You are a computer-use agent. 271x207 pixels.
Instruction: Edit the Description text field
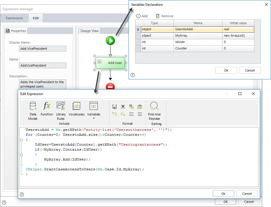point(42,84)
